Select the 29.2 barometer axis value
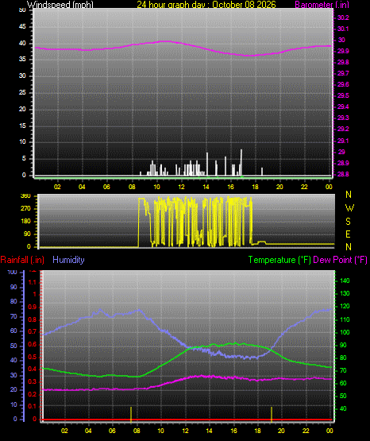 (343, 129)
